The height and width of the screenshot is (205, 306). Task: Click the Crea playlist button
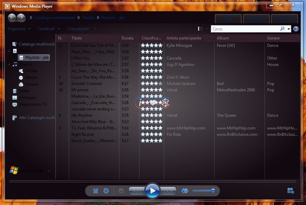[78, 29]
